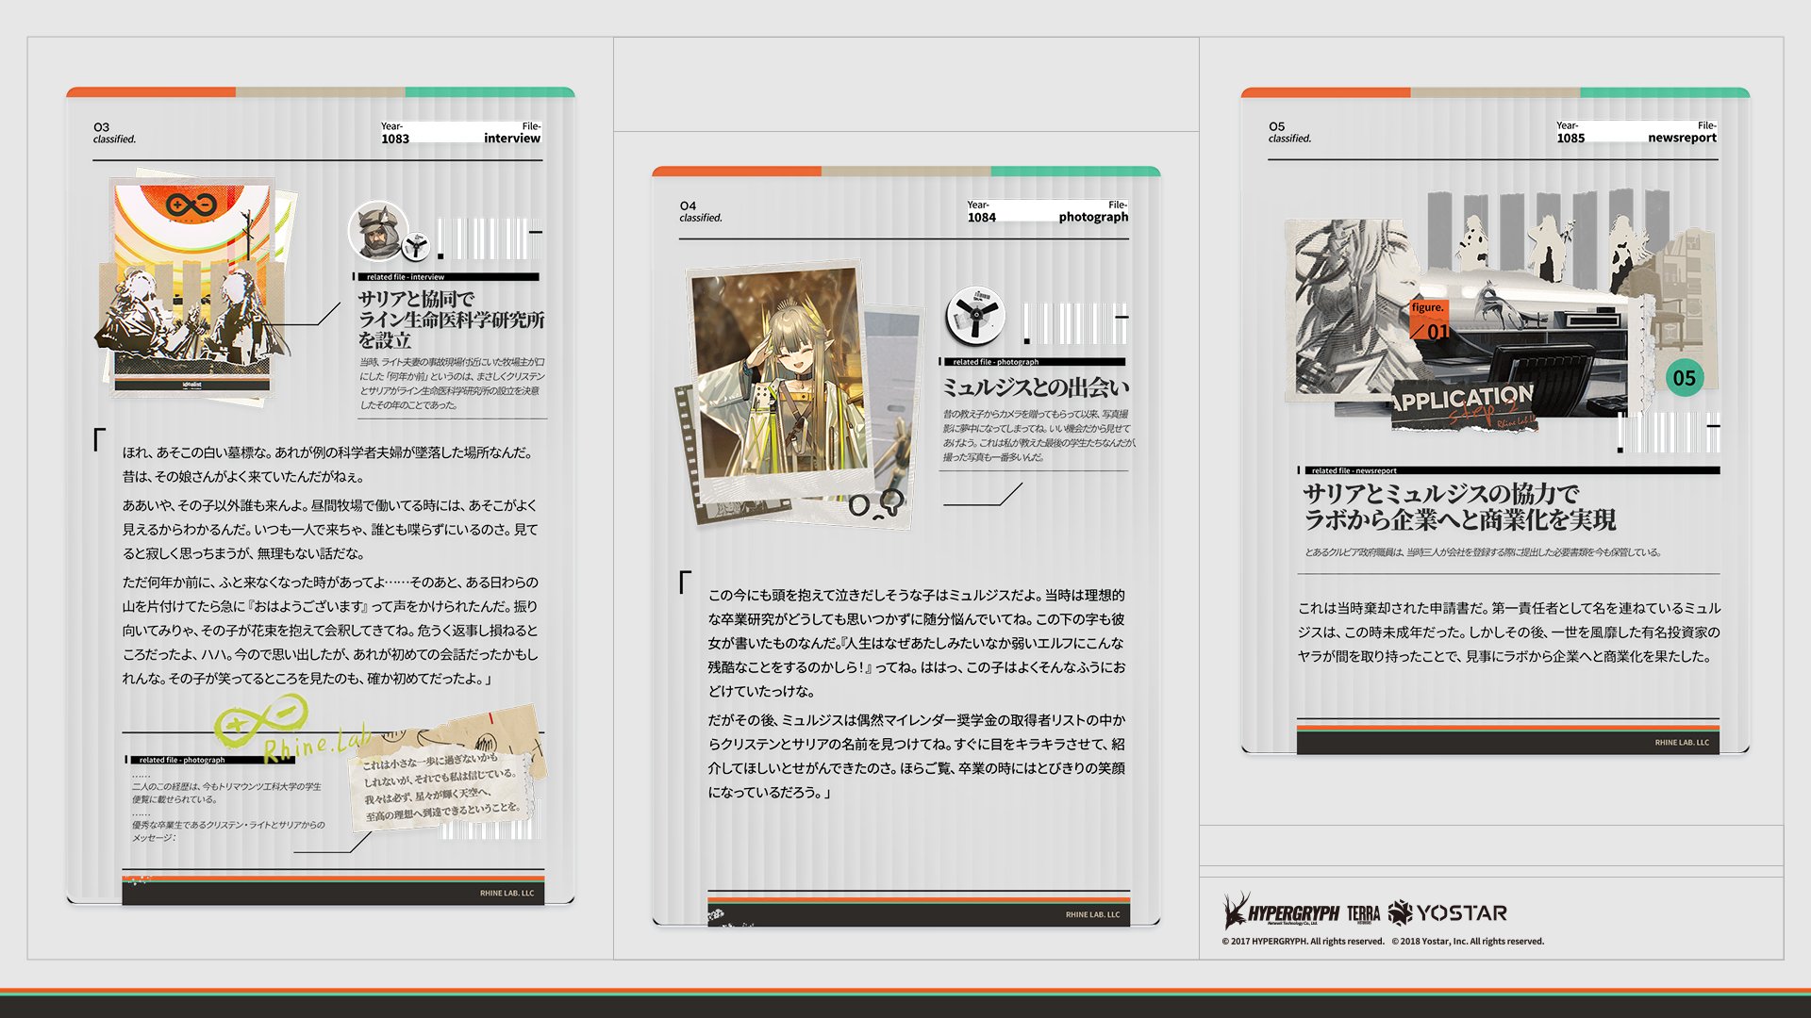Click paragraph starting 'これは当時棄却された申請書だ'

[1508, 632]
